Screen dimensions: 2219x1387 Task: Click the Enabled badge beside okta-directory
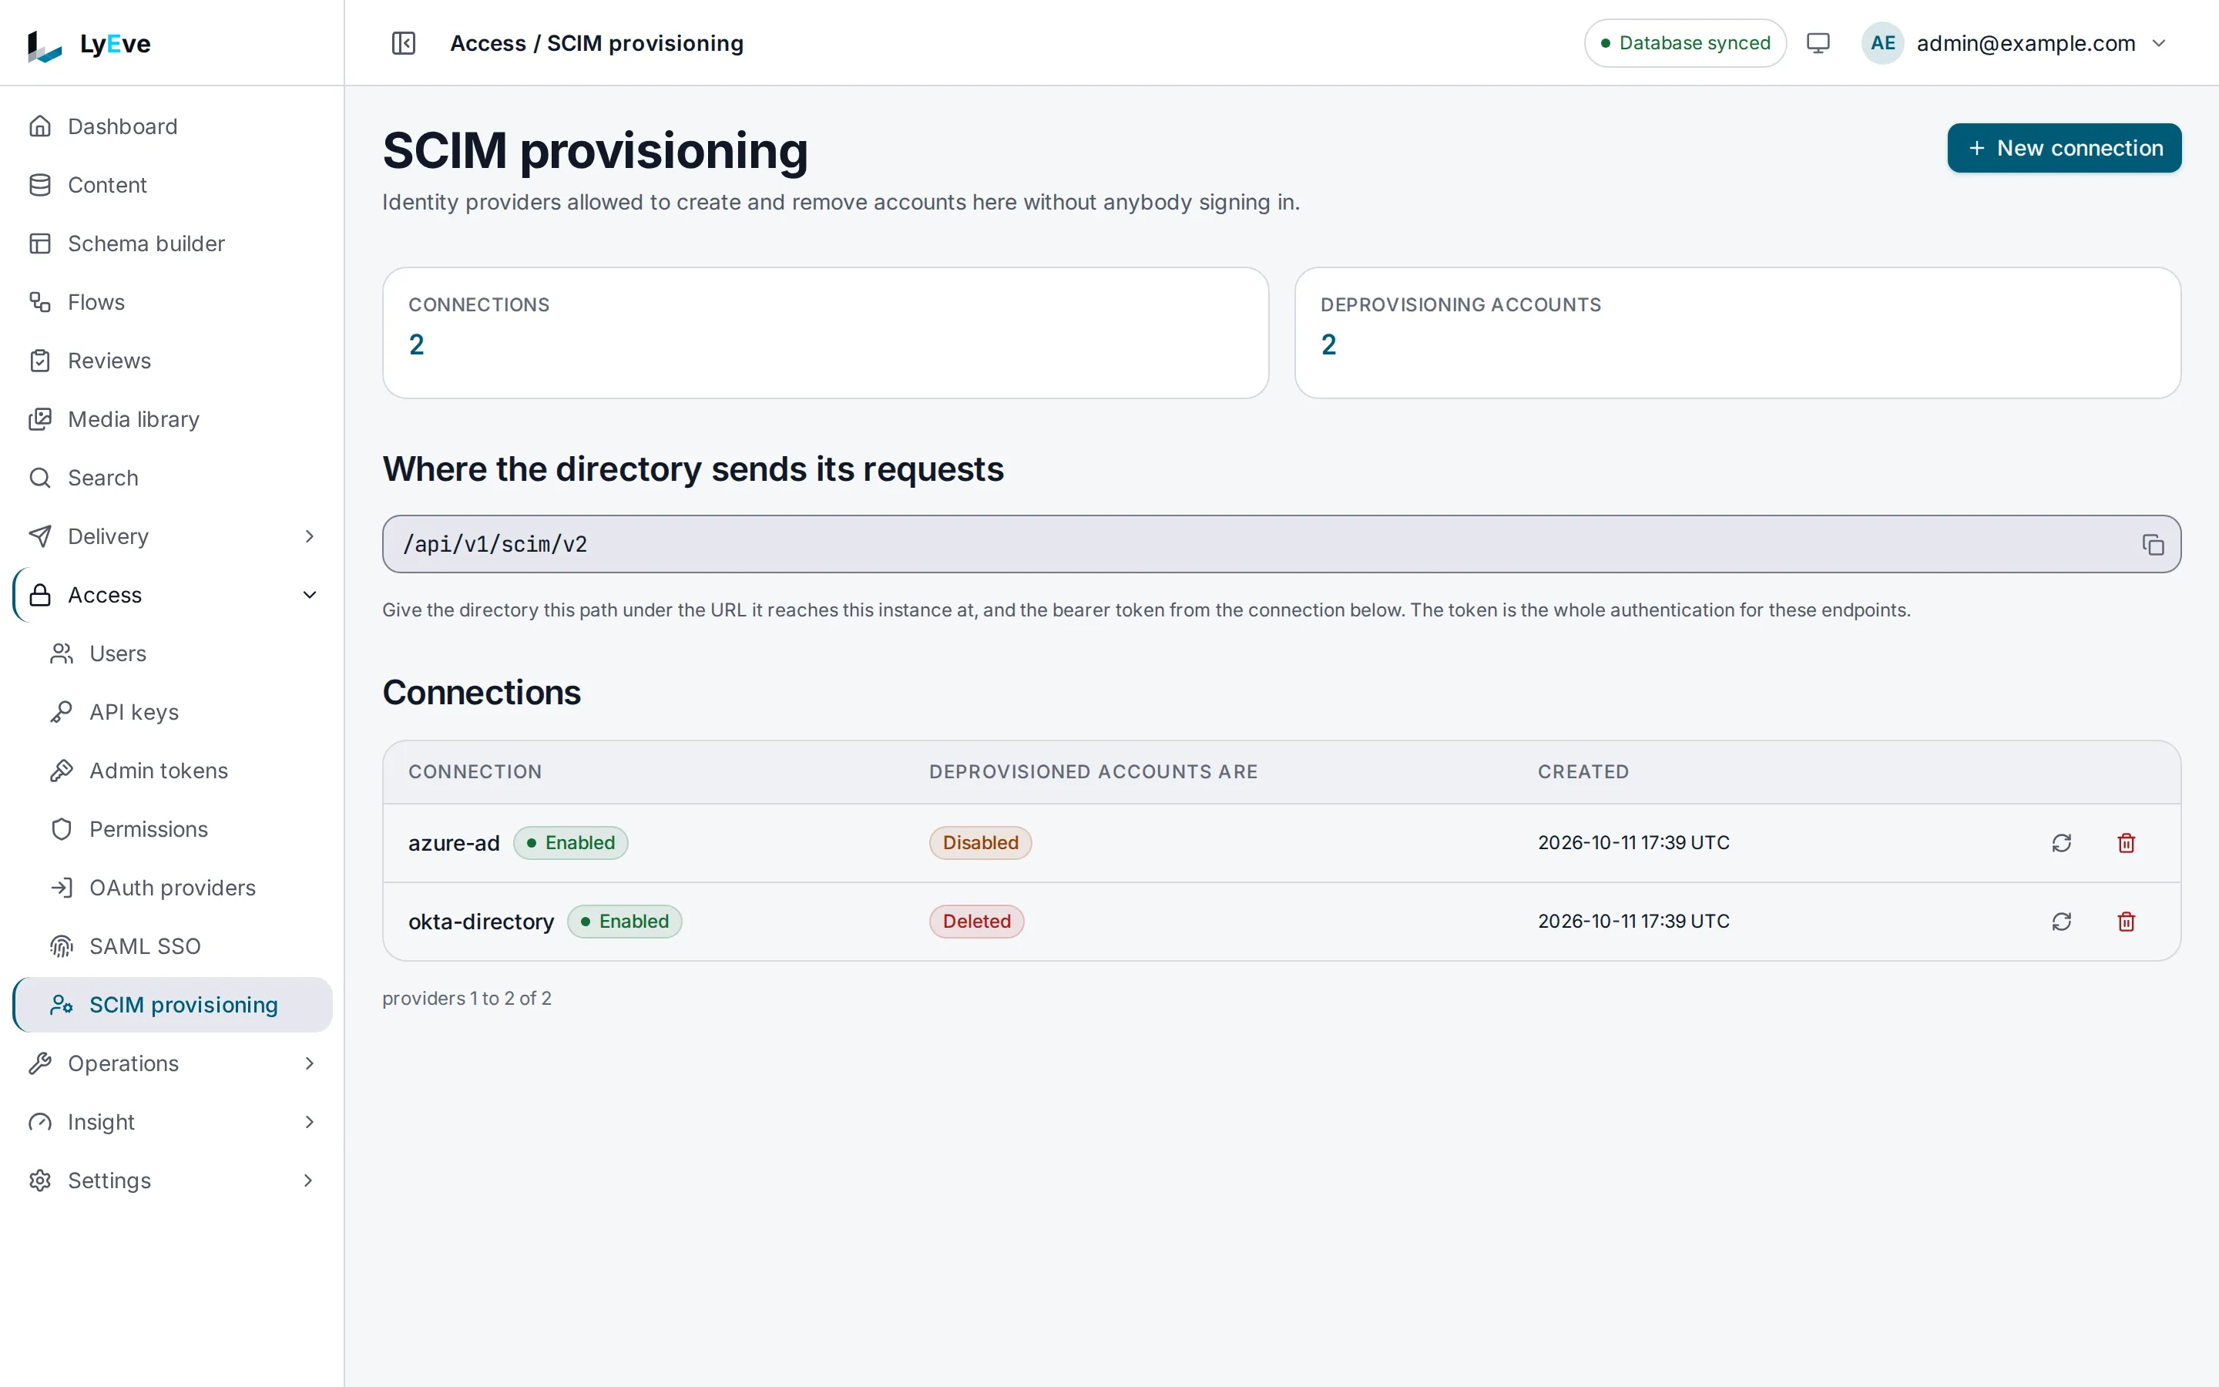(624, 921)
